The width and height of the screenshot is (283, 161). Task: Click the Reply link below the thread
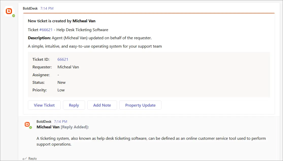coord(32,158)
